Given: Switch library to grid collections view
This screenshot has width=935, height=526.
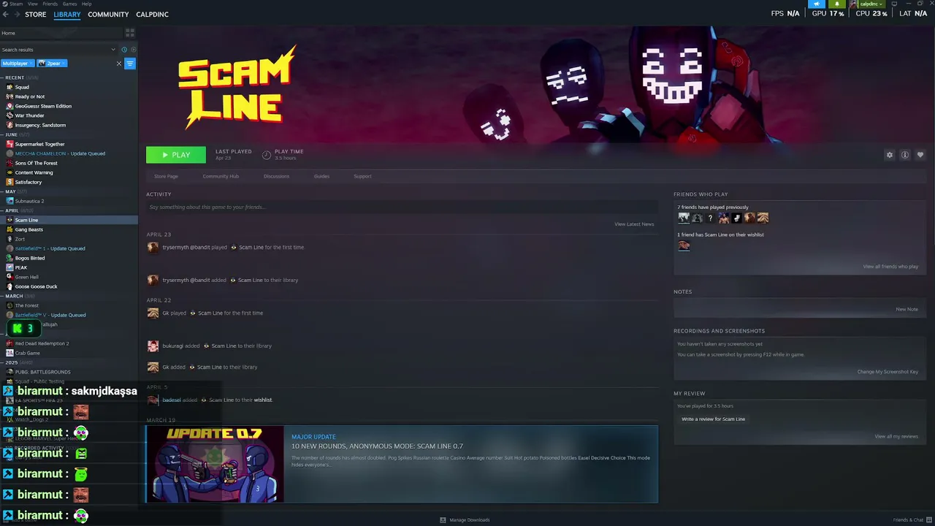Looking at the screenshot, I should point(130,33).
